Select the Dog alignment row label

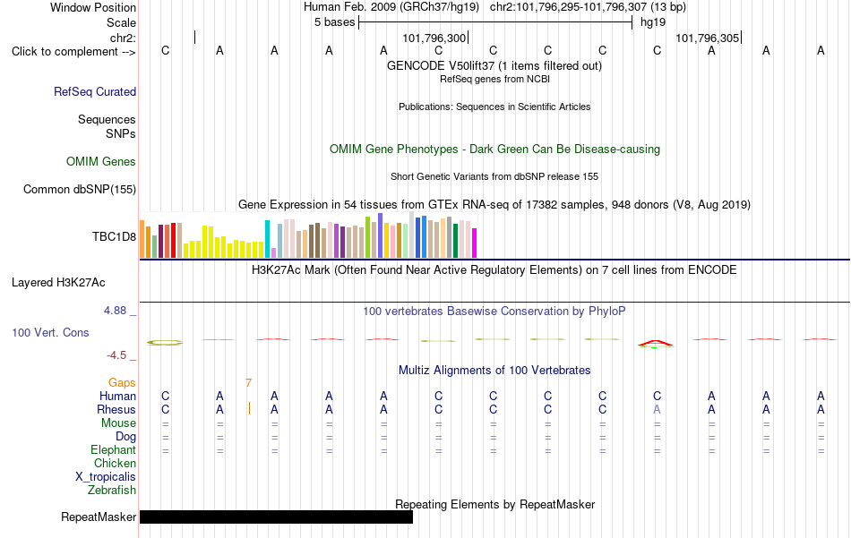pos(126,437)
